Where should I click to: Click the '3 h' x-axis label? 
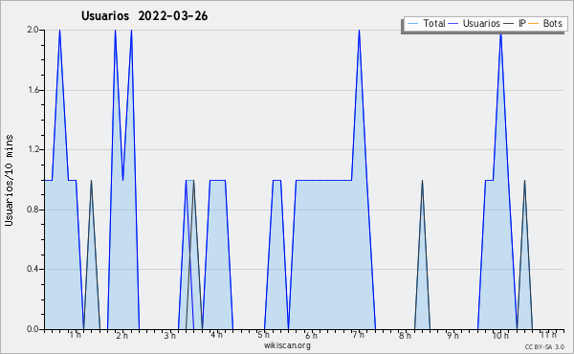(x=170, y=335)
